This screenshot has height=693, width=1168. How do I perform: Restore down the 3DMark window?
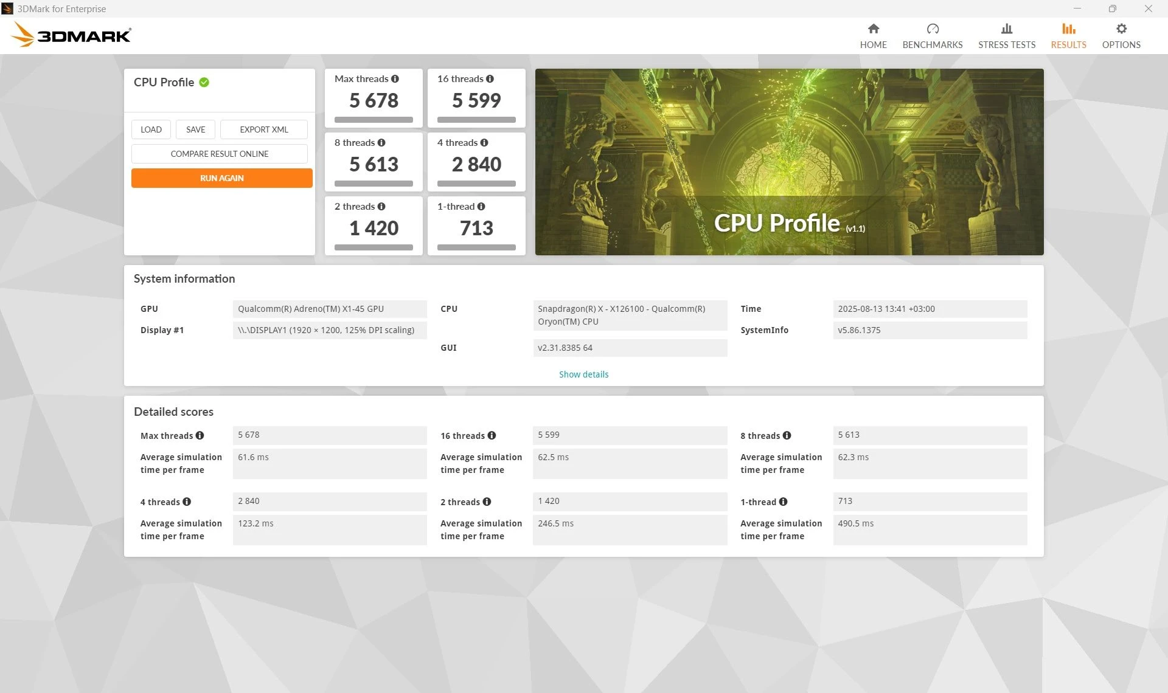(x=1112, y=9)
